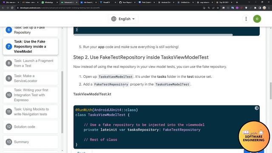Screen dimensions: 272x153
Task: Click the browser back arrow
Action: pos(3,8)
